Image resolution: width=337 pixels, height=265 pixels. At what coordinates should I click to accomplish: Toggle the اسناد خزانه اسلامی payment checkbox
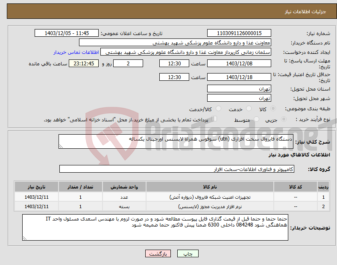(x=214, y=118)
